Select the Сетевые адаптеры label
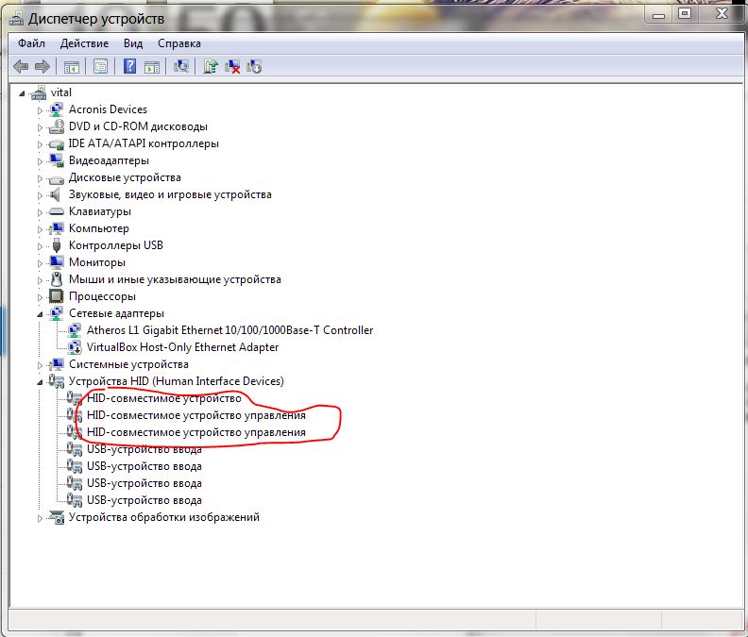Viewport: 748px width, 637px height. (116, 313)
